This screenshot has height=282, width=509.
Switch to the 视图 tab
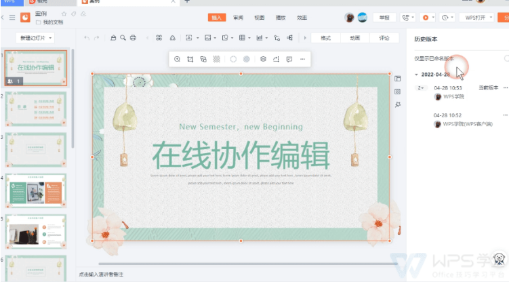[x=259, y=18]
